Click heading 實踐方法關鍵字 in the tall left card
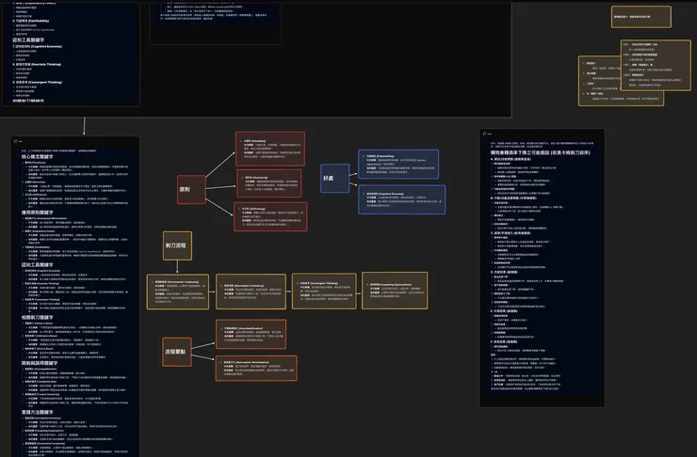This screenshot has height=457, width=697. tap(38, 412)
